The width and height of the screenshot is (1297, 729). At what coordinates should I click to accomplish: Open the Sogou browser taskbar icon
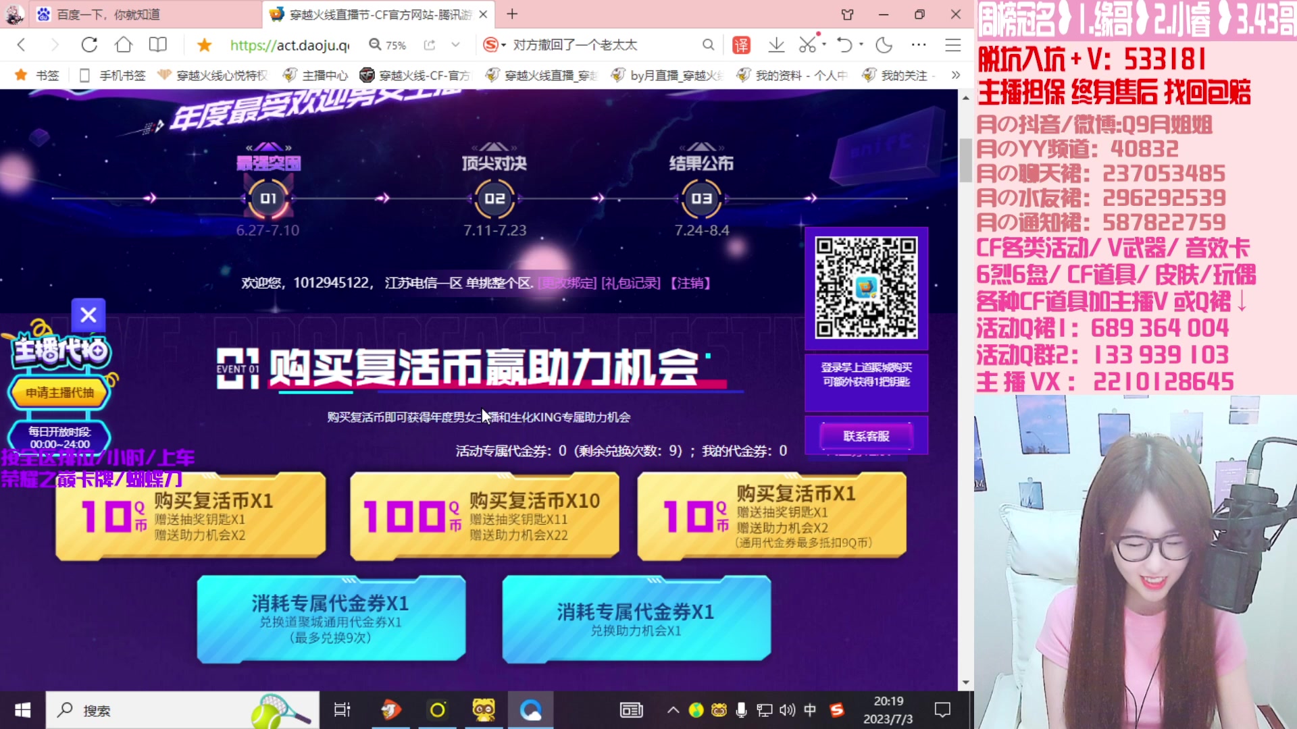531,710
